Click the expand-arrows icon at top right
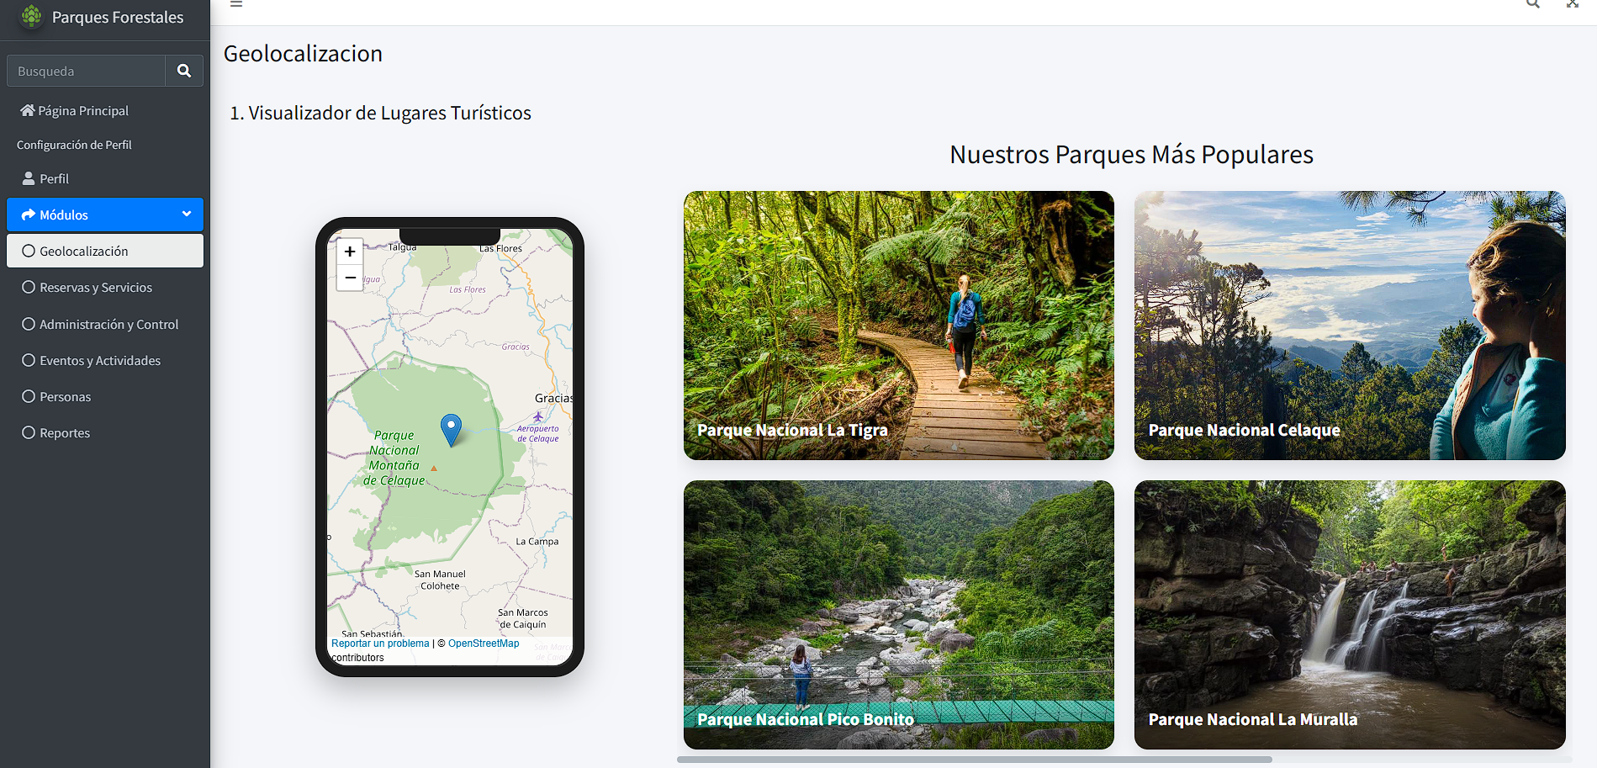The height and width of the screenshot is (768, 1597). point(1573,4)
